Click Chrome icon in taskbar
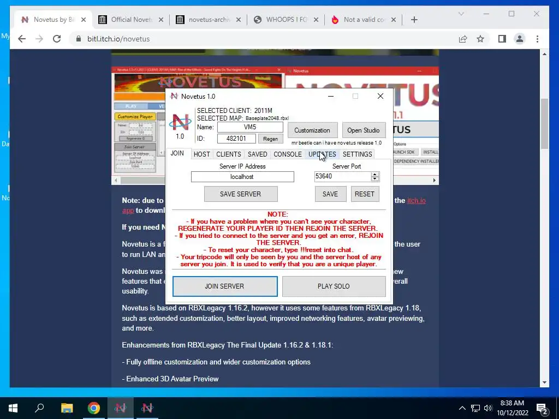Viewport: 559px width, 419px height. (94, 408)
